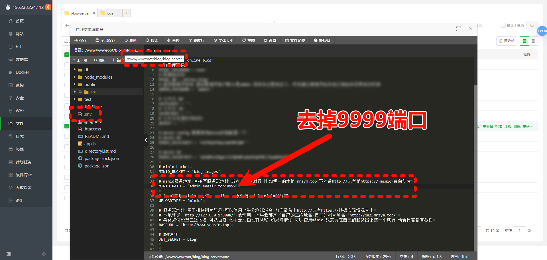
Task: Open 监控 in the left sidebar
Action: (20, 85)
